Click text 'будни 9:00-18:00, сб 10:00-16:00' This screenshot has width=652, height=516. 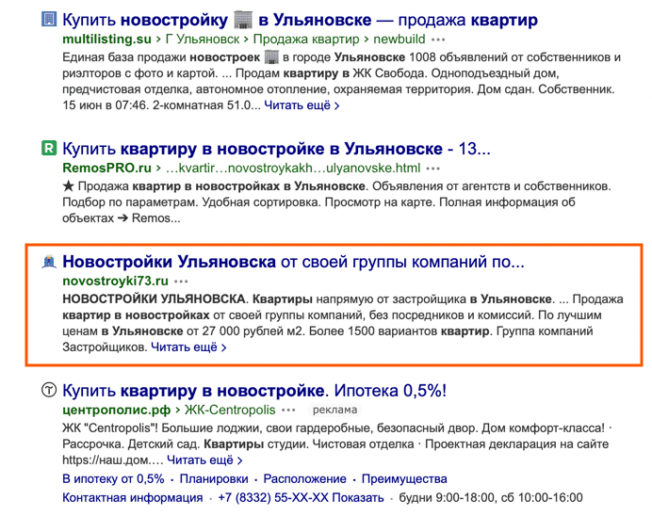(x=491, y=497)
